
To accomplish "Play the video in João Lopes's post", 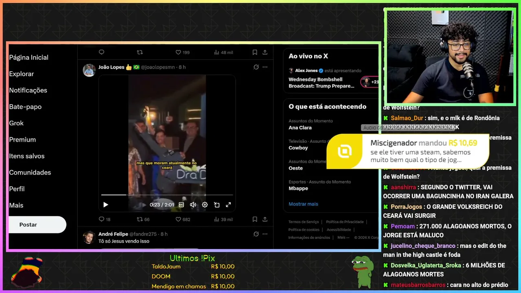I will click(105, 205).
